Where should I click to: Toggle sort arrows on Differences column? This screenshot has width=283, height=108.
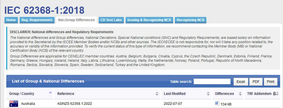tap(240, 94)
